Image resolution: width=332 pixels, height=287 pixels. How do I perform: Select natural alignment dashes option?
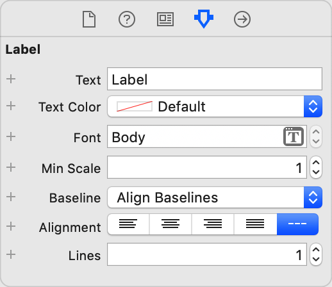(x=297, y=224)
